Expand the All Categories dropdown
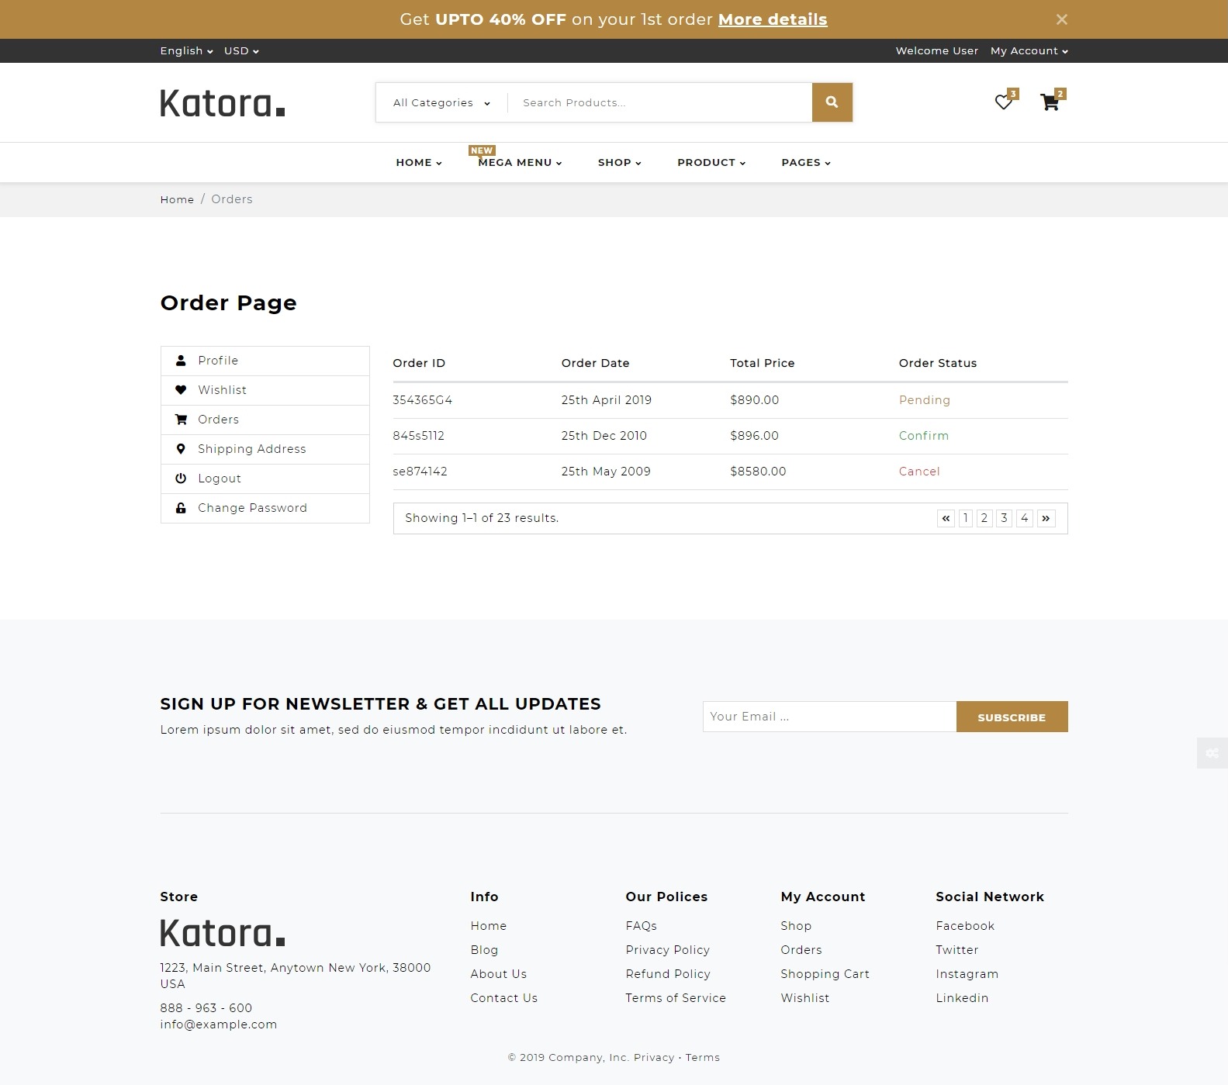The width and height of the screenshot is (1228, 1085). click(441, 103)
